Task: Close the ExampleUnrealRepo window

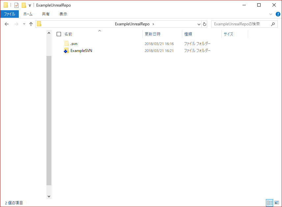Action: [x=274, y=5]
